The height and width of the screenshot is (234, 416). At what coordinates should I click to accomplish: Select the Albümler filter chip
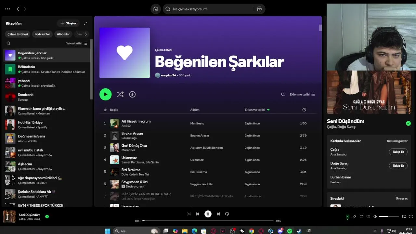63,34
